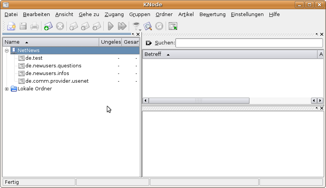The image size is (326, 188).
Task: Click the new article compose icon
Action: click(x=12, y=26)
